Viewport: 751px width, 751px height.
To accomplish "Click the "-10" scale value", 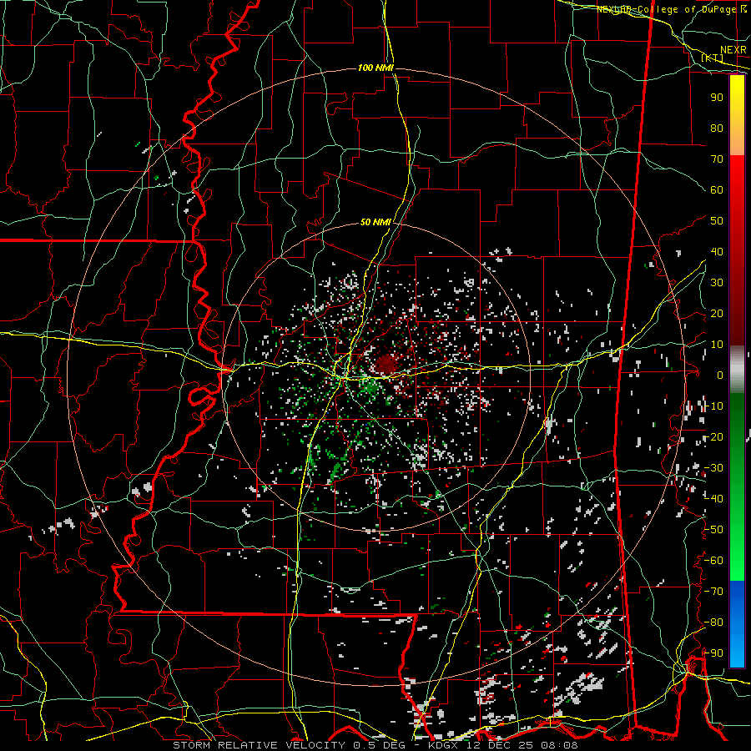I will pyautogui.click(x=714, y=406).
